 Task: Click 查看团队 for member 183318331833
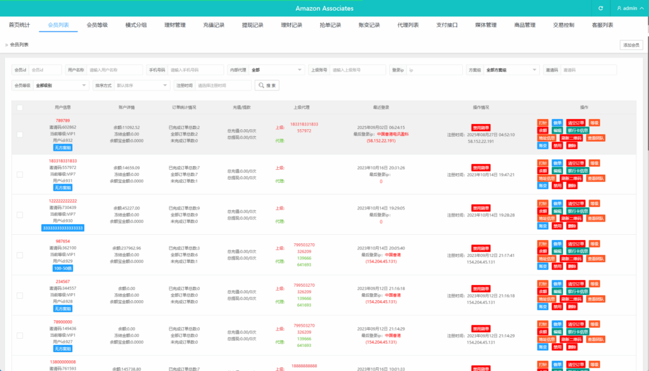596,179
